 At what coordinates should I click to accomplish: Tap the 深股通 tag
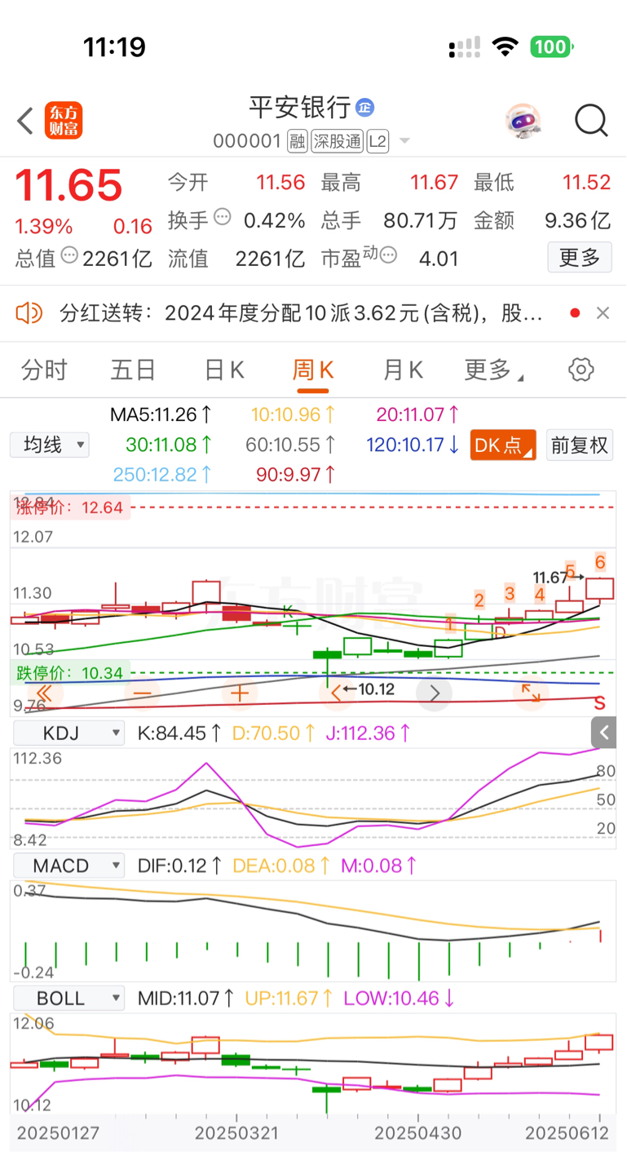click(x=337, y=141)
